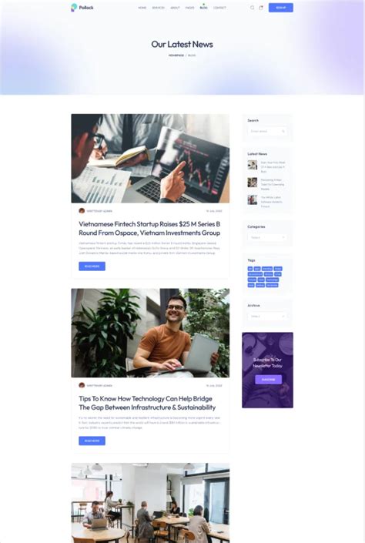Expand the Categories select dropdown
365x543 pixels.
(x=267, y=237)
